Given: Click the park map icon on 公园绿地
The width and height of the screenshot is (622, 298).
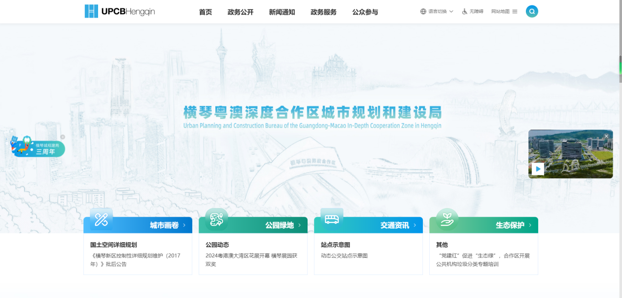Looking at the screenshot, I should (216, 220).
